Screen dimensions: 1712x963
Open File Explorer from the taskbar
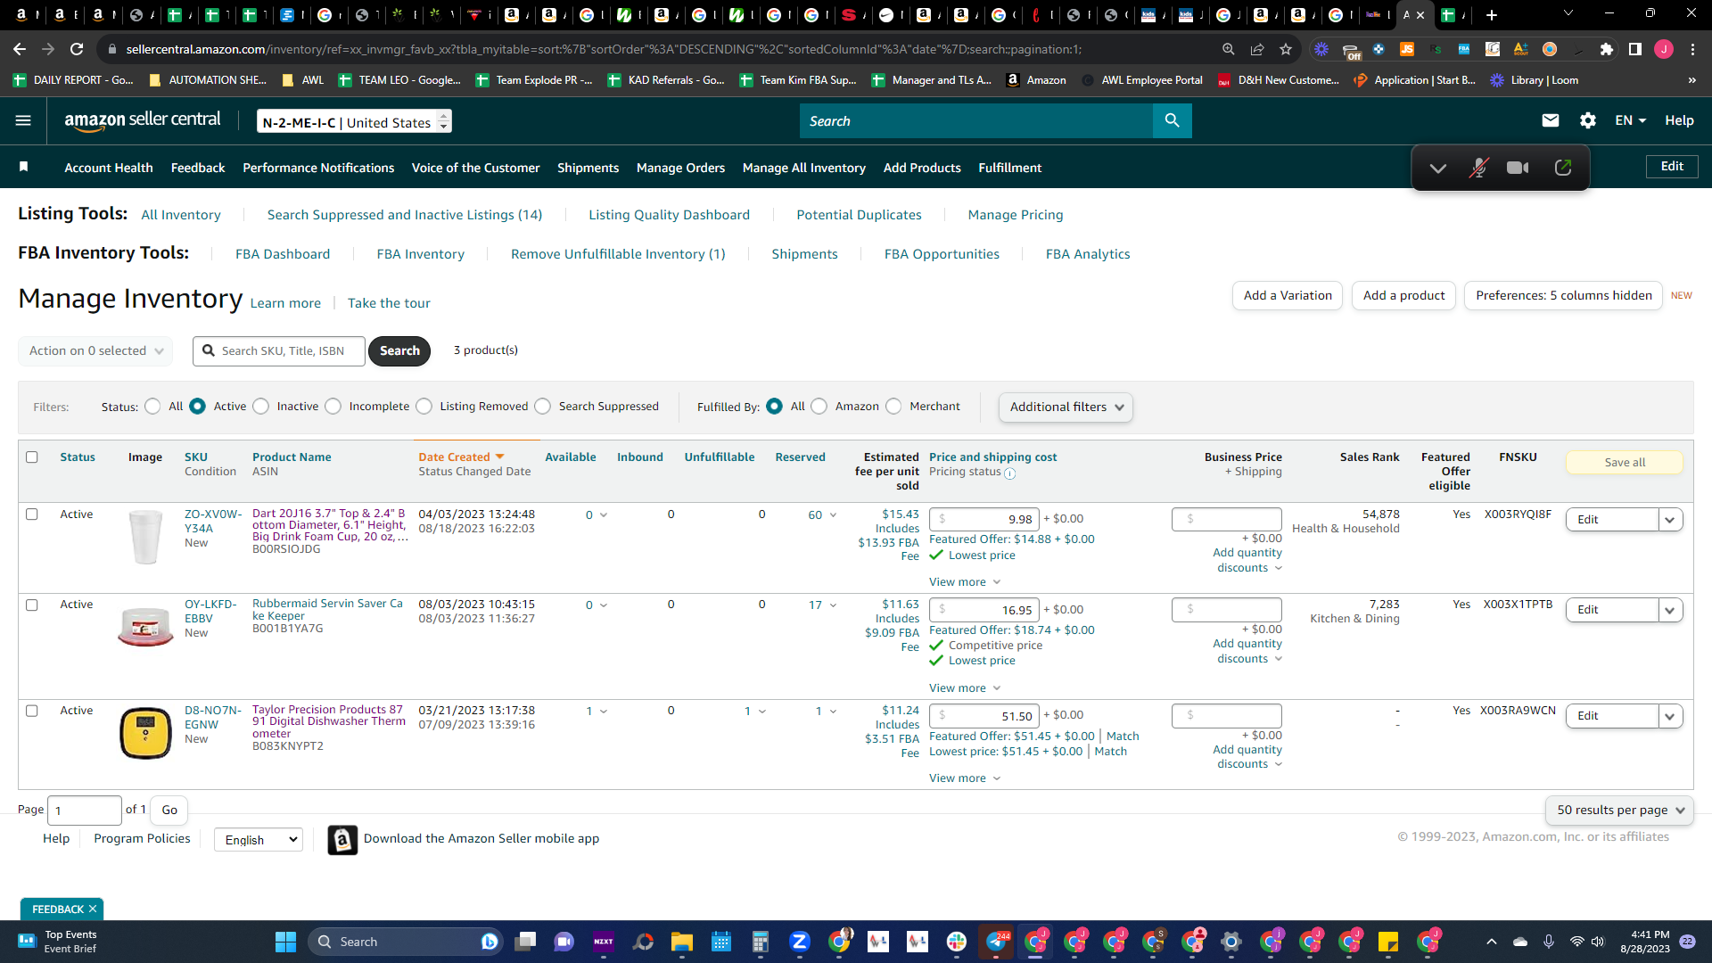coord(682,942)
